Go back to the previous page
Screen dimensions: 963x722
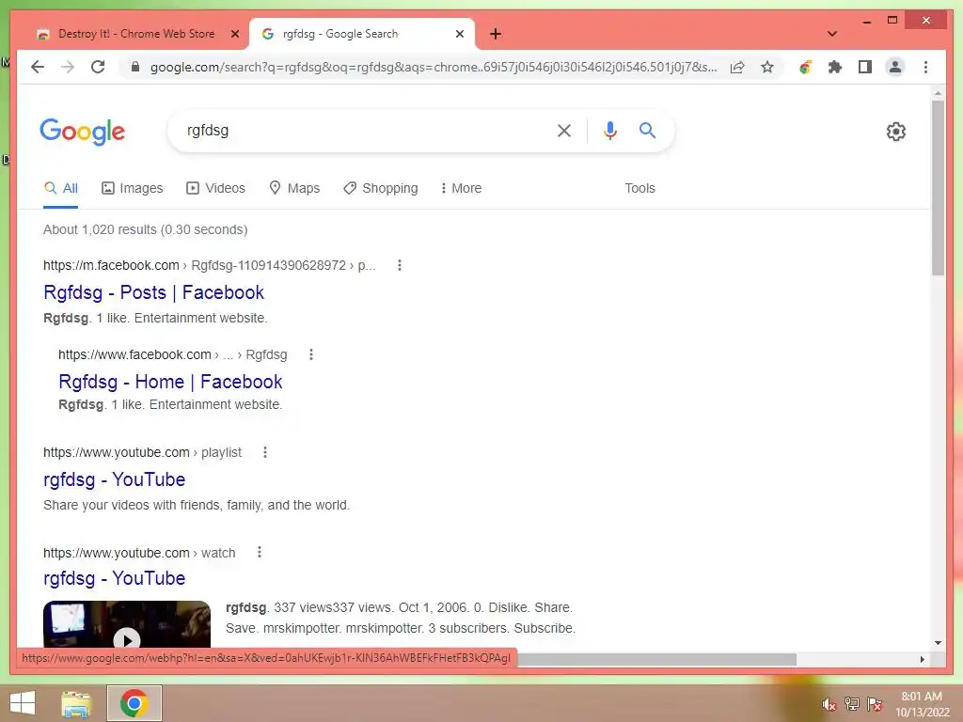click(x=38, y=67)
